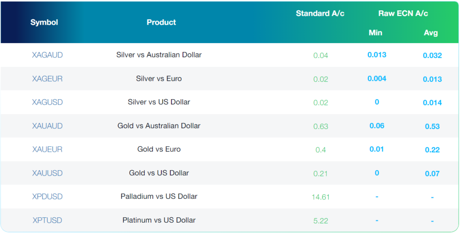This screenshot has width=460, height=233.
Task: Select the XAUEUR symbol link
Action: (x=47, y=149)
